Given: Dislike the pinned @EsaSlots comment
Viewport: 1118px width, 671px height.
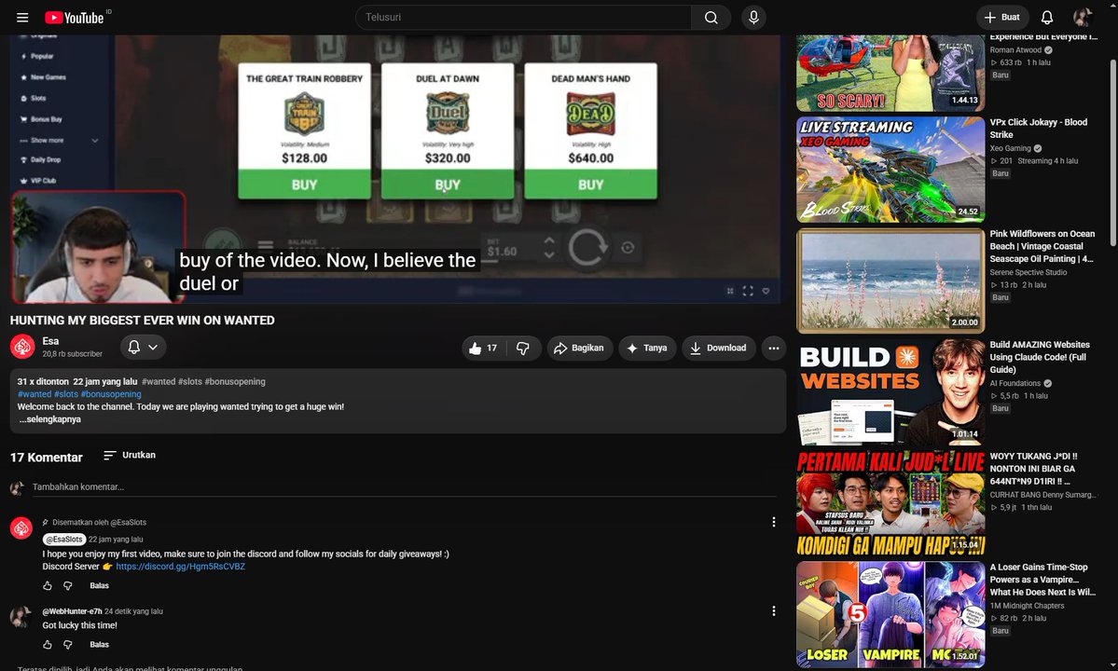Looking at the screenshot, I should pyautogui.click(x=68, y=585).
